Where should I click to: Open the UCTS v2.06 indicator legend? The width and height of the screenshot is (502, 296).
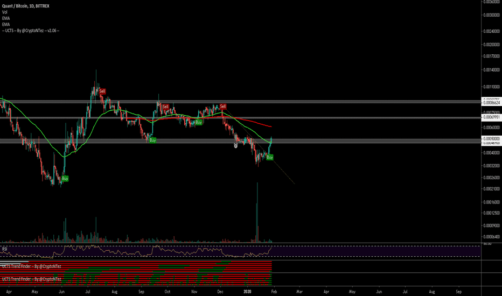click(31, 31)
